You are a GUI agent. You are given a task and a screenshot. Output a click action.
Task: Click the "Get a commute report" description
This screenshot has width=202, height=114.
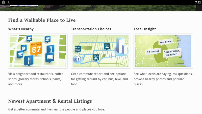(x=99, y=79)
